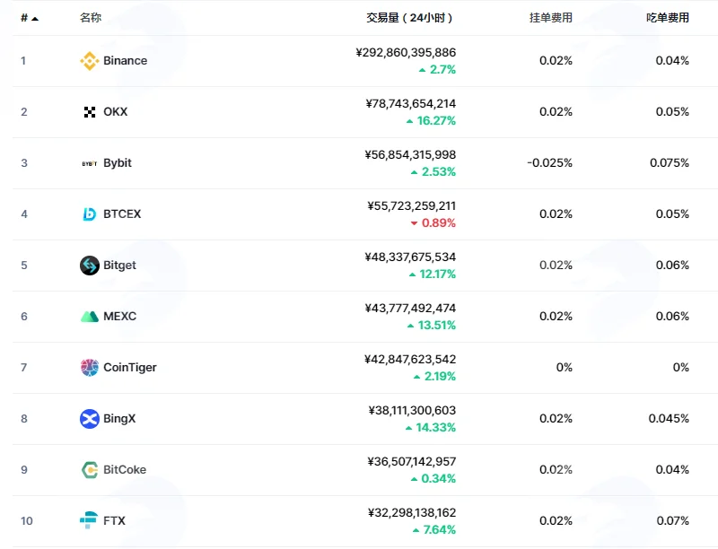Click FTX's 7.64% volume change
The width and height of the screenshot is (718, 549).
click(x=434, y=530)
